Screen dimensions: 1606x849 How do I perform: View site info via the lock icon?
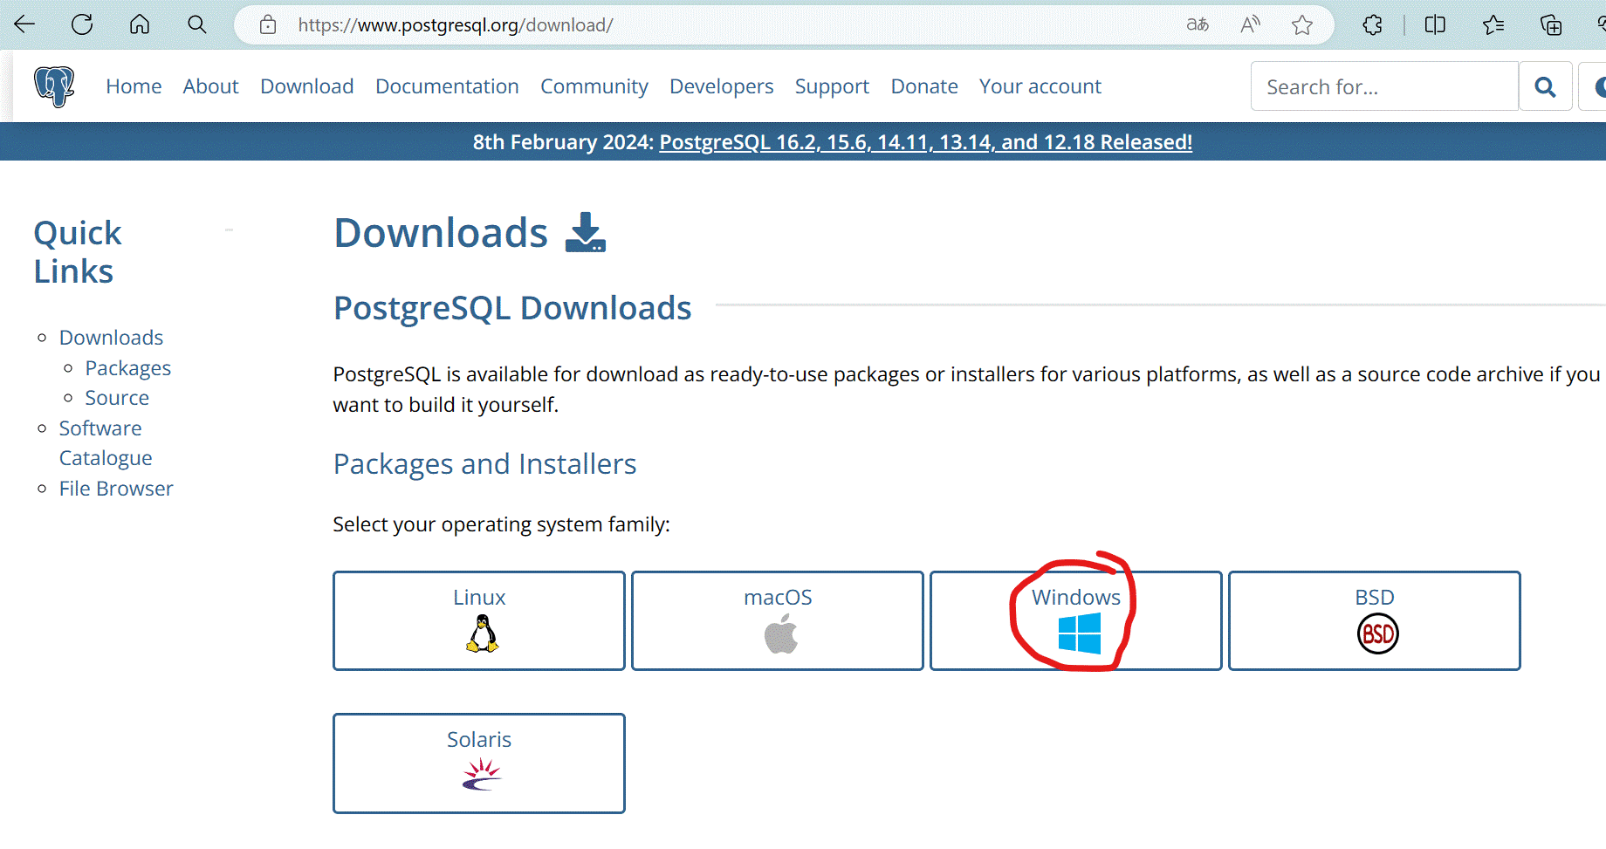click(x=268, y=24)
